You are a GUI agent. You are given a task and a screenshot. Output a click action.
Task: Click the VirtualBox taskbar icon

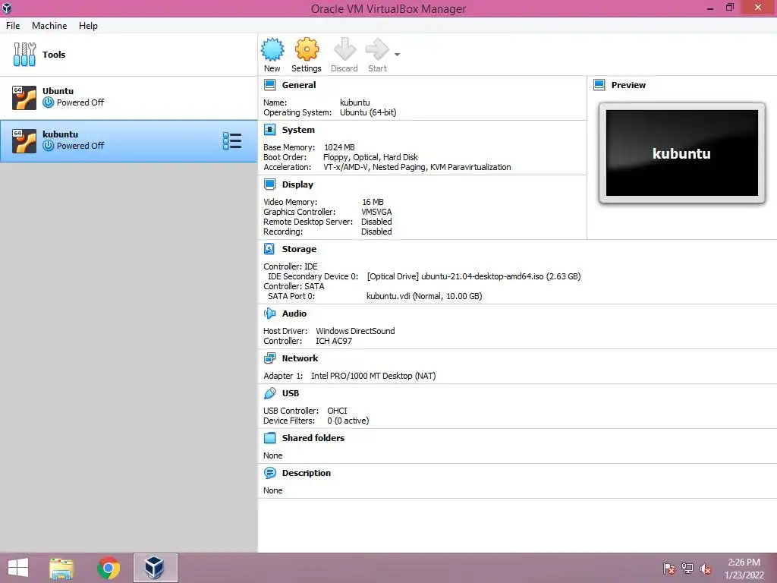(155, 568)
